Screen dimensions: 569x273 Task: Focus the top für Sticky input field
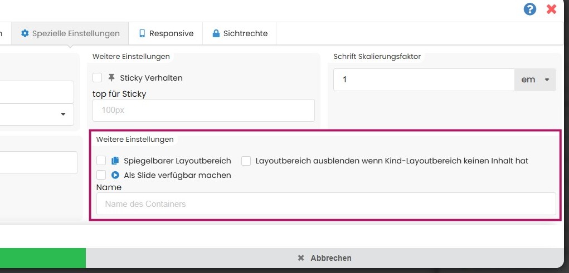[203, 110]
